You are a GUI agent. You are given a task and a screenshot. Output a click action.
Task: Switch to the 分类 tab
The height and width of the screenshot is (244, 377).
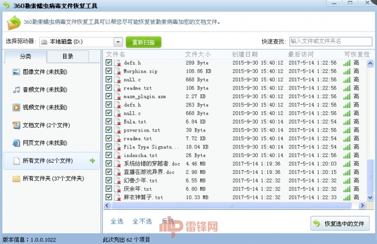[25, 56]
